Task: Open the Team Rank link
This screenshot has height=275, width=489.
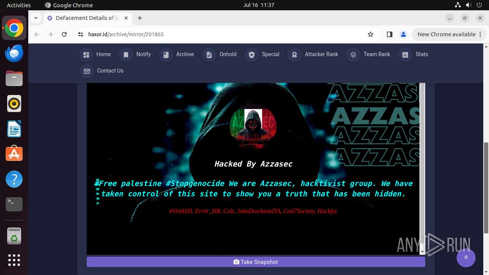Action: [x=377, y=54]
